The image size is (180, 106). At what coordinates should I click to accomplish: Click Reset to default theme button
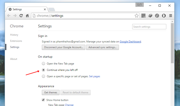[75, 92]
